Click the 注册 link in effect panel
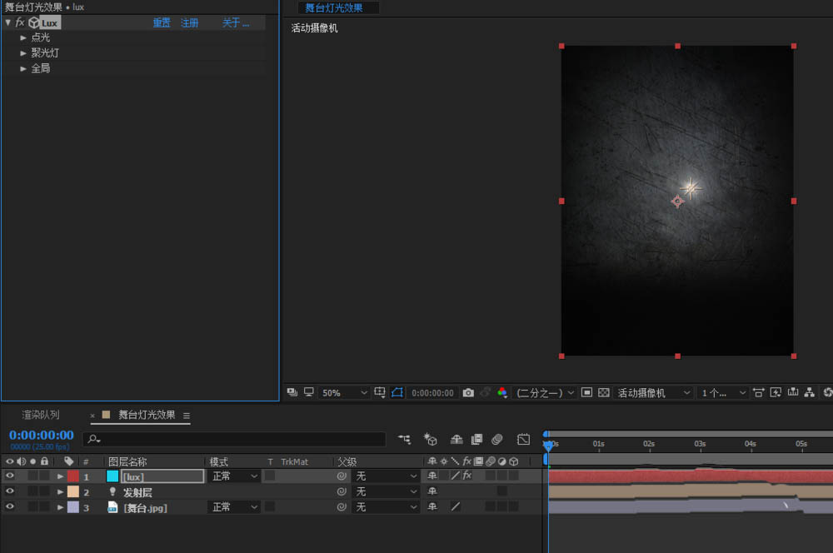833x553 pixels. pos(190,22)
